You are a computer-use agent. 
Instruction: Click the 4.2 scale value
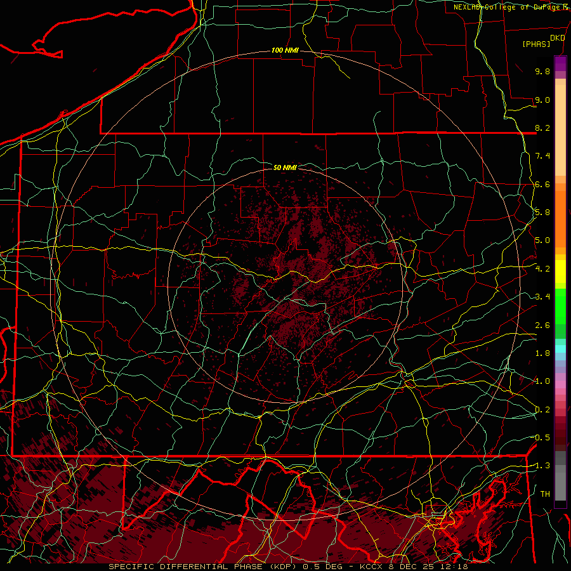click(542, 269)
